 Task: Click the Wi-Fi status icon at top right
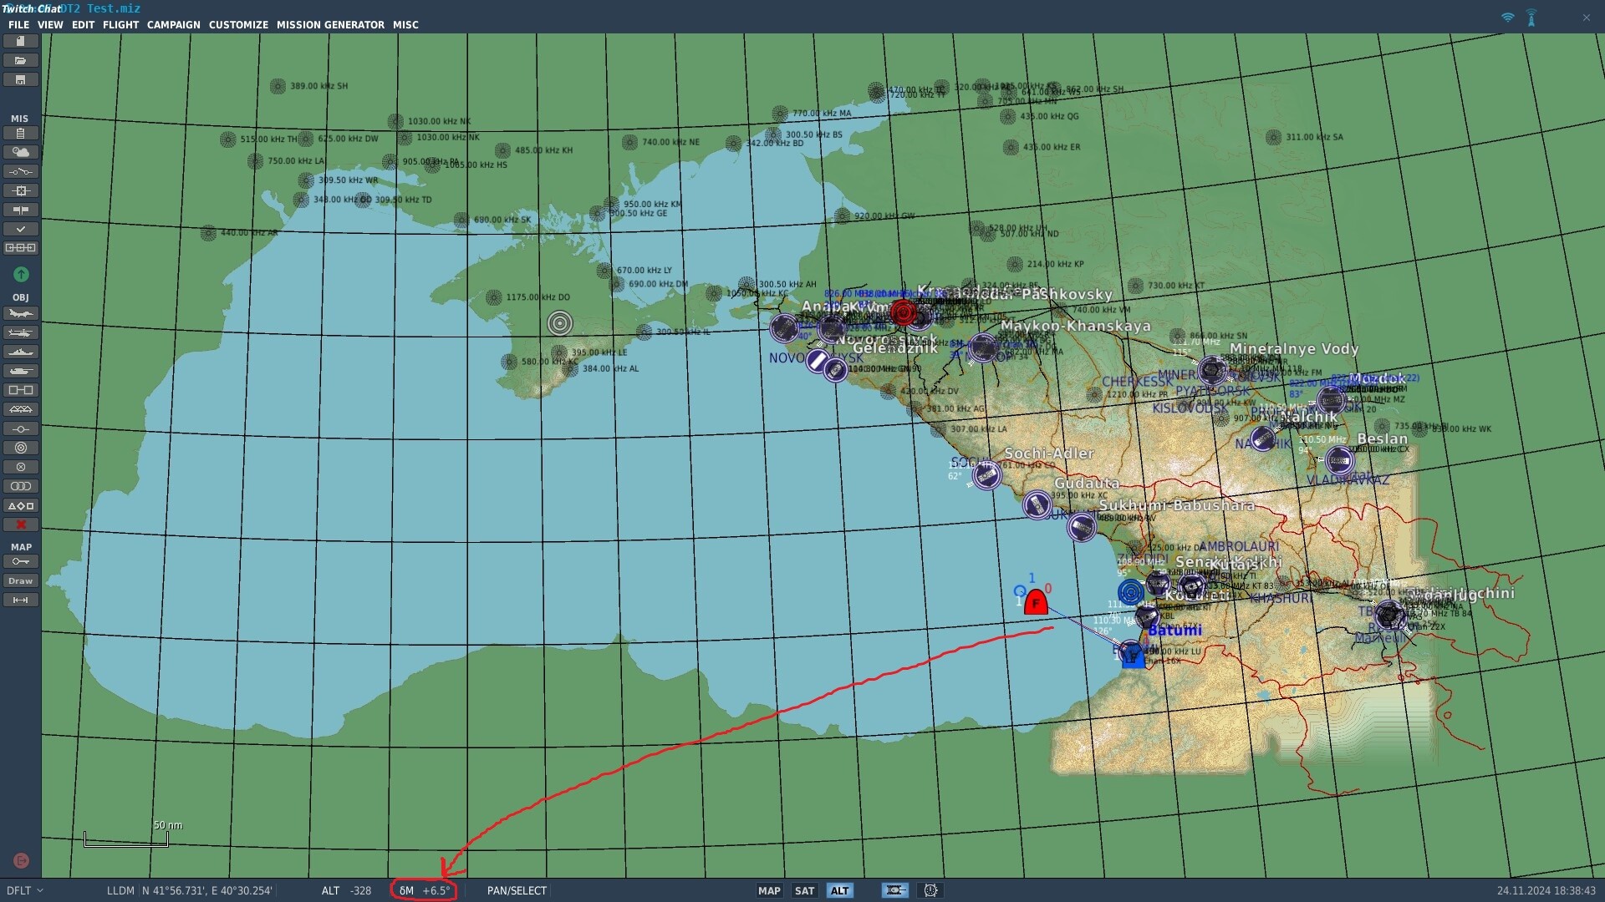pyautogui.click(x=1507, y=18)
